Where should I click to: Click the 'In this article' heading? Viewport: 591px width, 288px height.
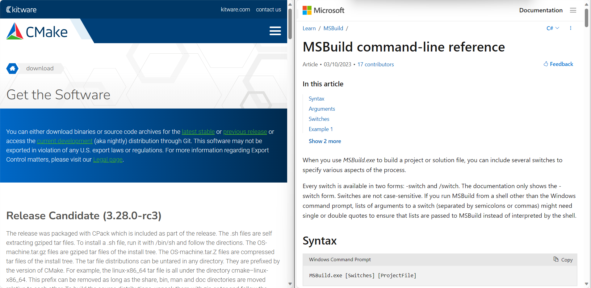tap(323, 84)
